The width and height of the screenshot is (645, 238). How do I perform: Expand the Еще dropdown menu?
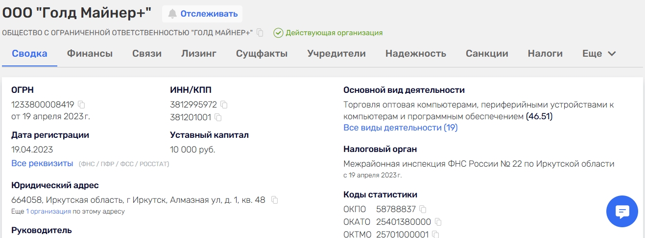(x=599, y=54)
